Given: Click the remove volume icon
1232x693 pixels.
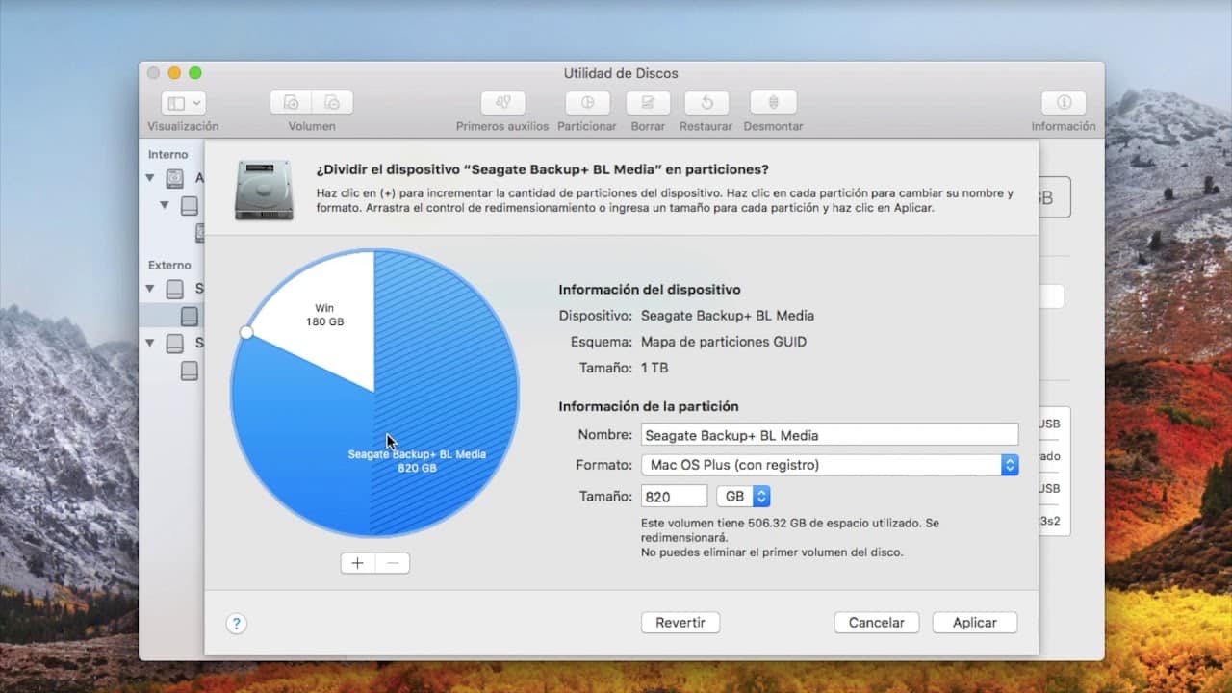Looking at the screenshot, I should 332,102.
